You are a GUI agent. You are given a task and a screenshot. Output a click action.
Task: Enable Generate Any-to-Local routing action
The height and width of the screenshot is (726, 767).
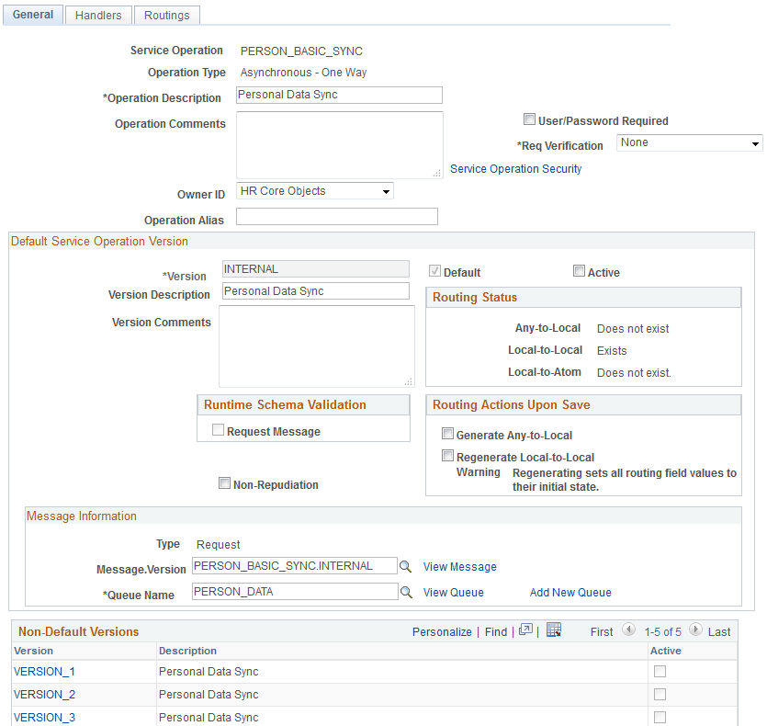click(447, 433)
